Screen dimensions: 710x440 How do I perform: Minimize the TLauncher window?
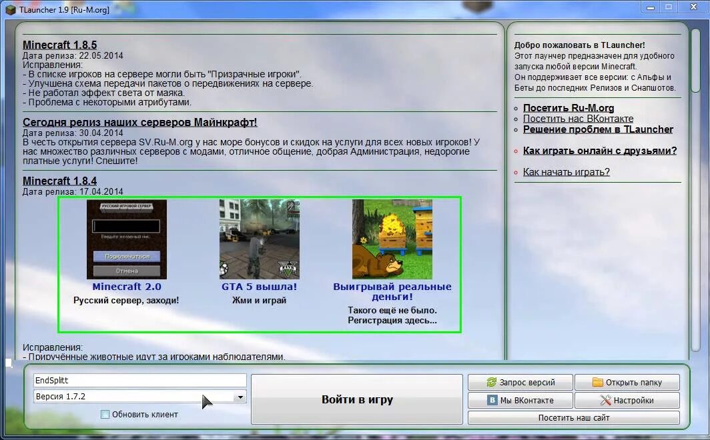pos(651,8)
